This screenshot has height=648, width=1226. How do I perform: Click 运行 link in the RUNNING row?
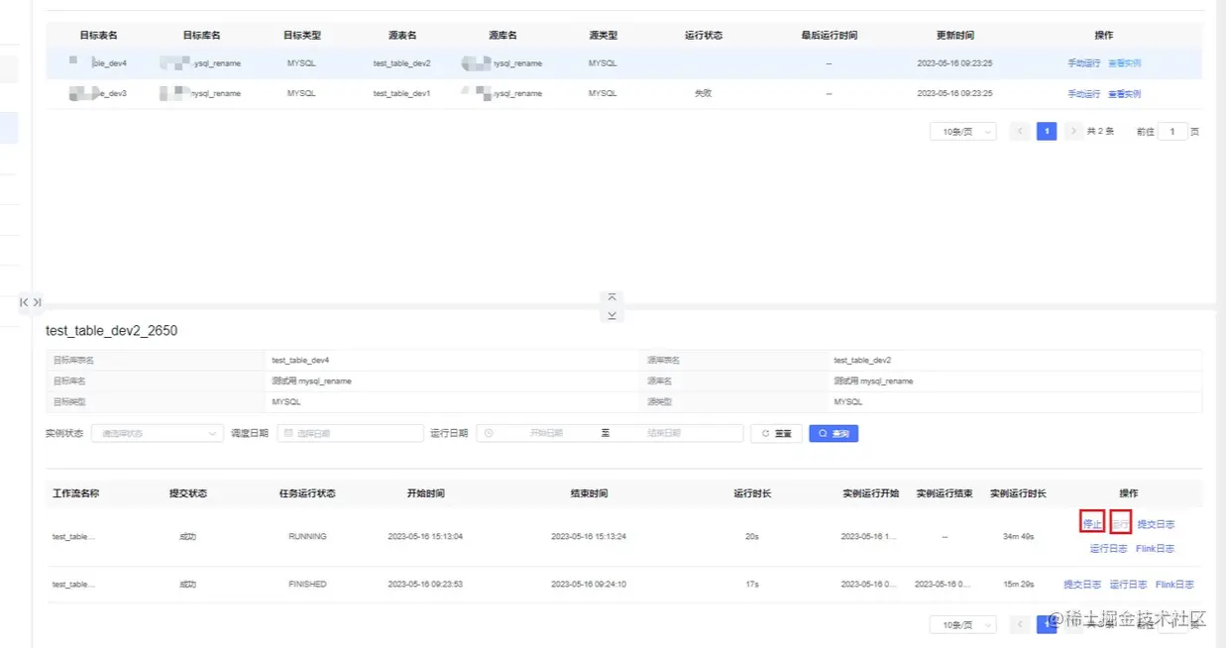tap(1121, 523)
